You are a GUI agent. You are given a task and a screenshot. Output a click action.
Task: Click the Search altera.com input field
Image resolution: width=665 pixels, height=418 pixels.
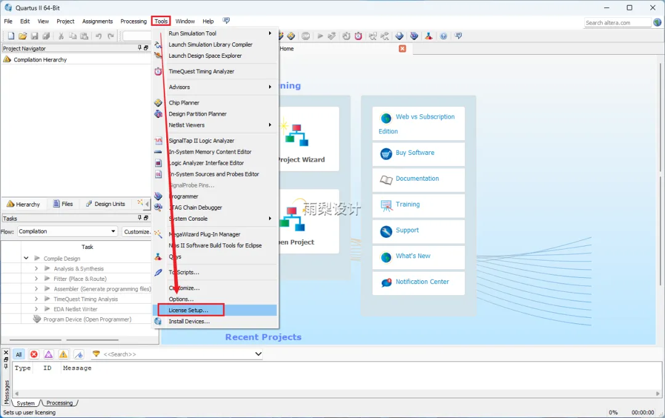click(x=618, y=23)
